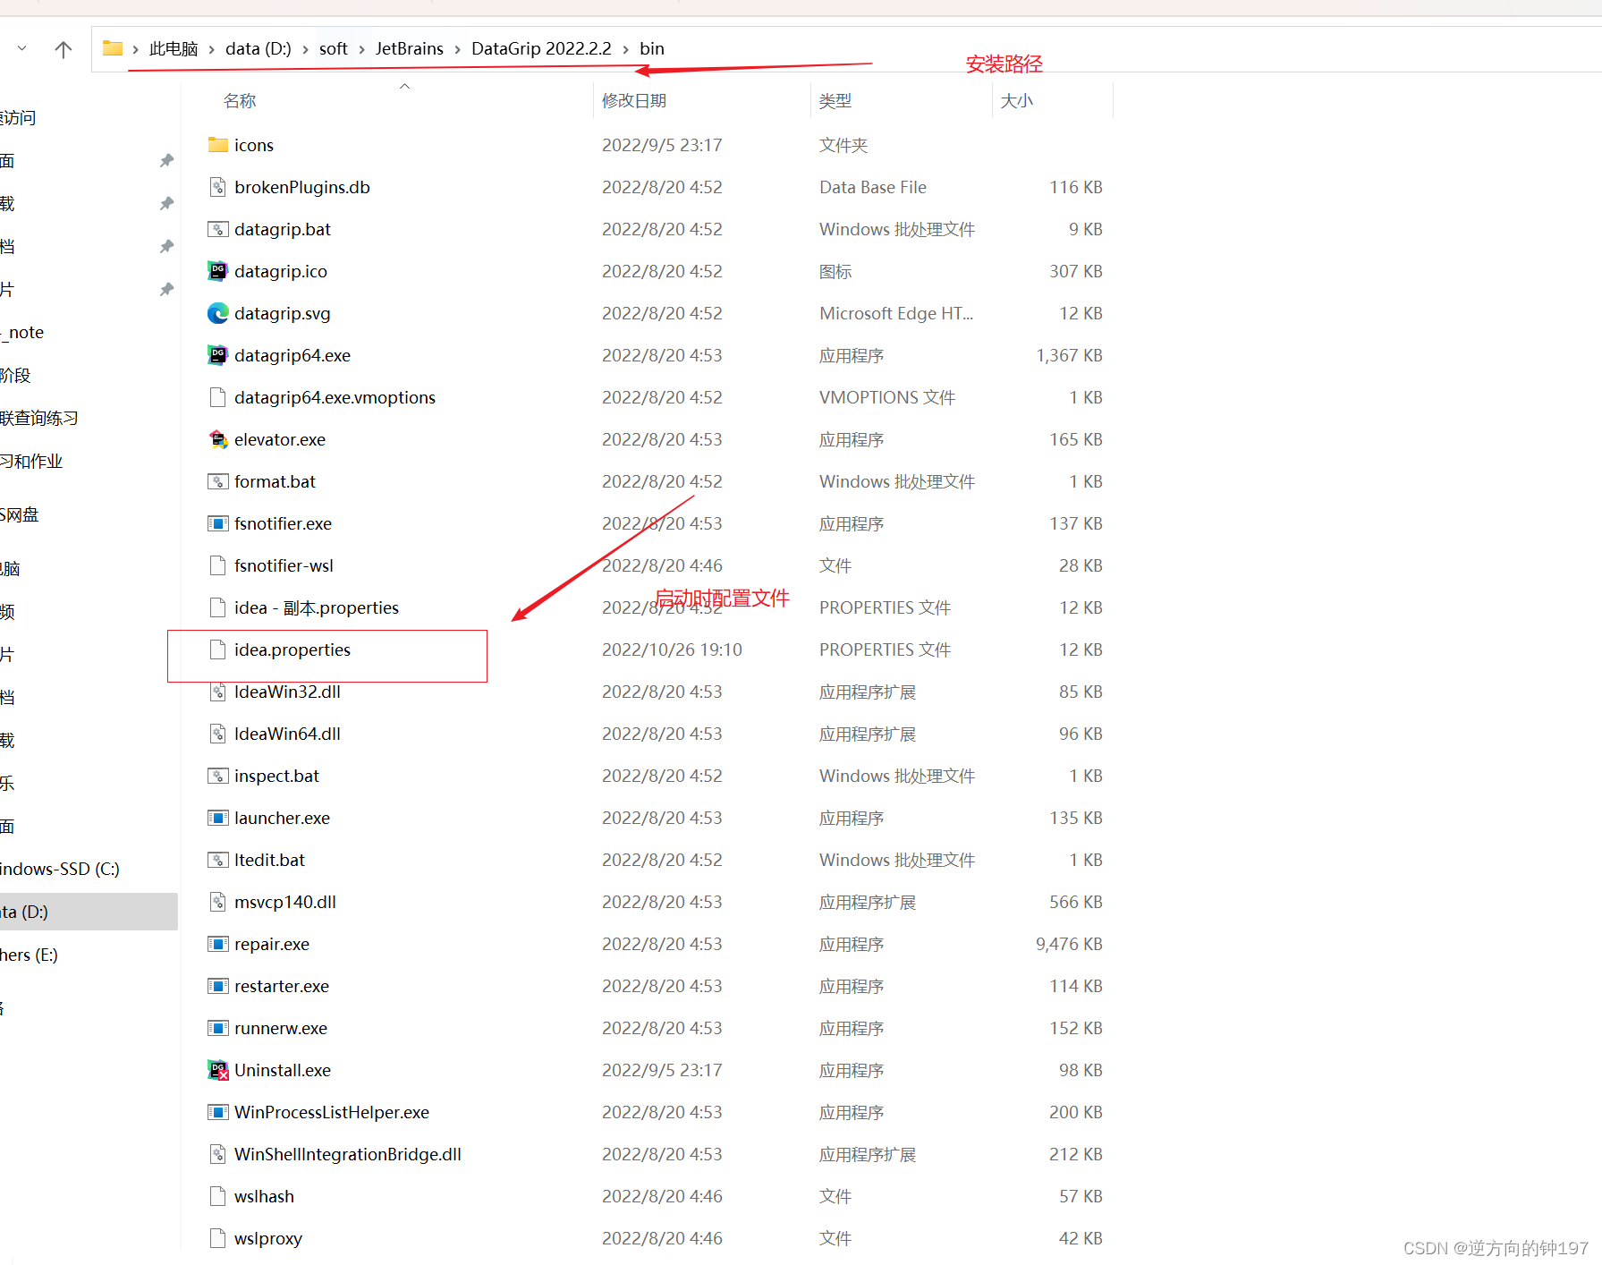Image resolution: width=1602 pixels, height=1265 pixels.
Task: Open 联查询练习 folder in navigation pane
Action: [x=39, y=418]
